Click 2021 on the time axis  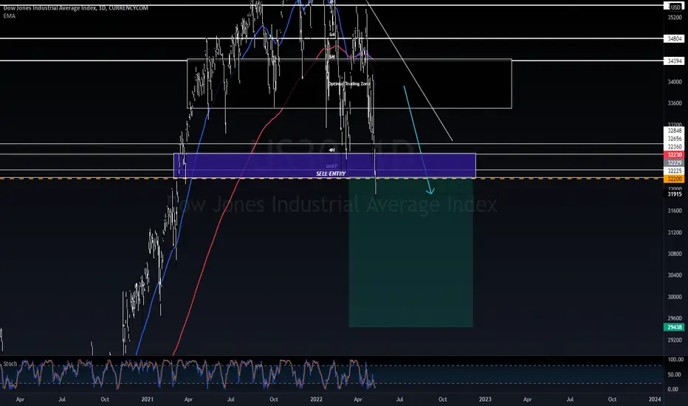148,399
